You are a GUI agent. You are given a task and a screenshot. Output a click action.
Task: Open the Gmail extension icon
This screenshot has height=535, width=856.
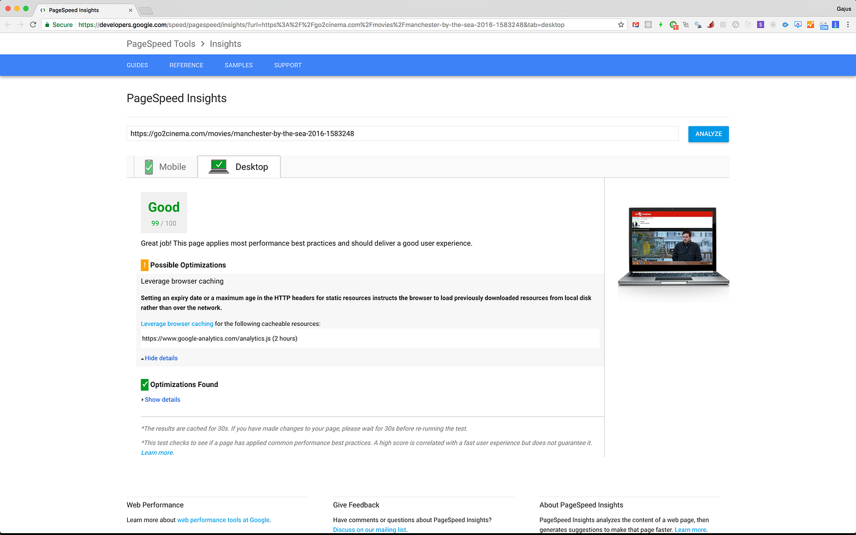[636, 25]
